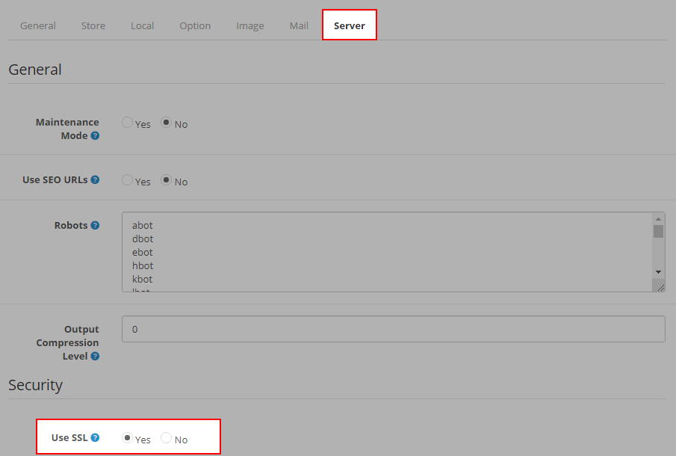Click the Robots scrollbar down arrow
The height and width of the screenshot is (456, 676).
[x=658, y=272]
